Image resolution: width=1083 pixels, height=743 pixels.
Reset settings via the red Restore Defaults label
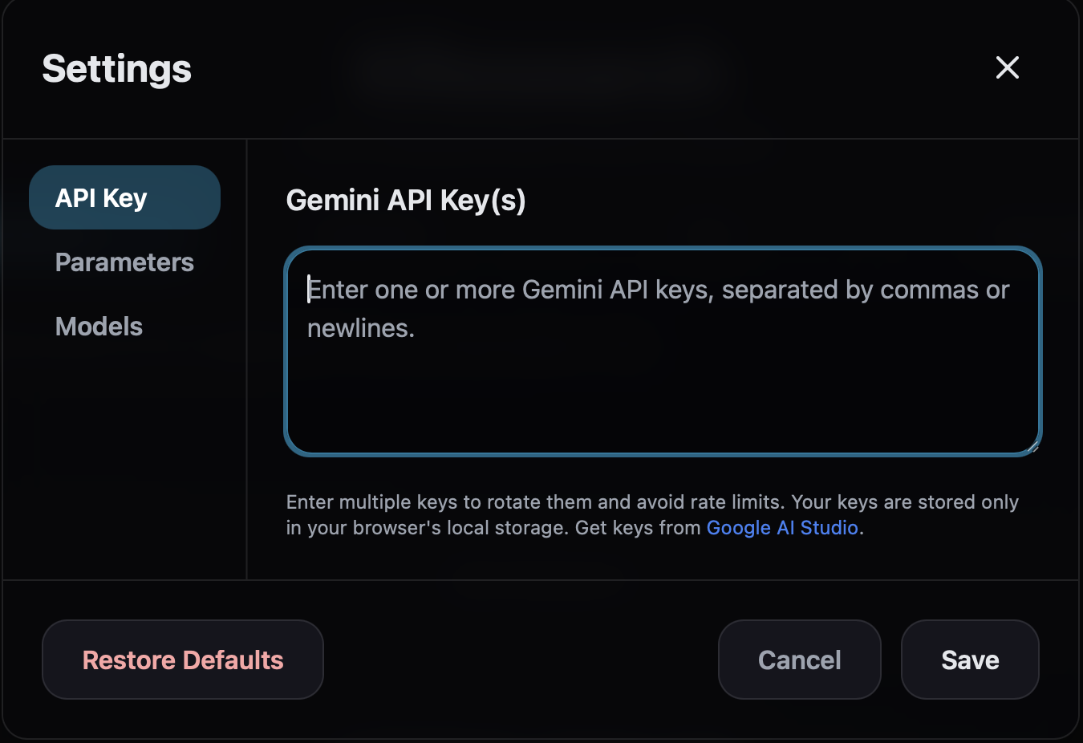point(183,660)
